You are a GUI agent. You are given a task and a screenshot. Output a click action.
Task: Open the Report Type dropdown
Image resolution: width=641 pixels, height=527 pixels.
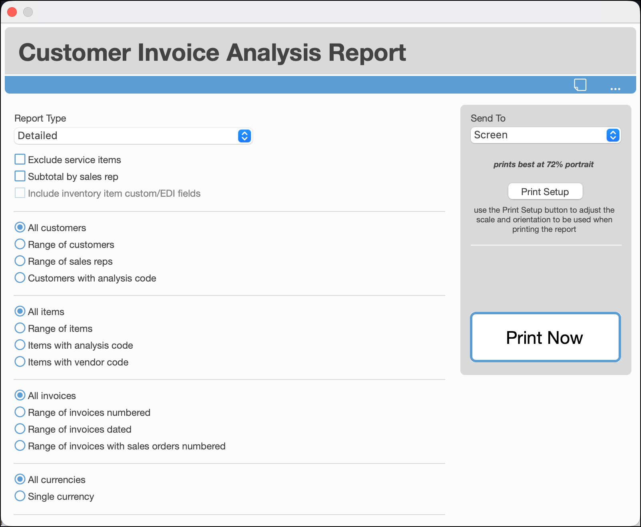(133, 136)
